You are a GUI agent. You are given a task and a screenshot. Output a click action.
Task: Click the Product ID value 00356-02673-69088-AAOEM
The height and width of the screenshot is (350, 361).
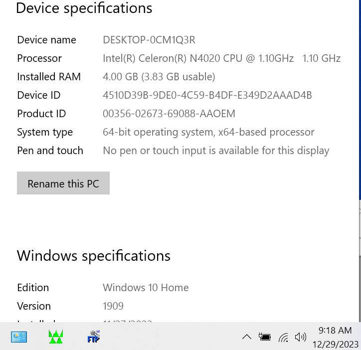pyautogui.click(x=169, y=114)
